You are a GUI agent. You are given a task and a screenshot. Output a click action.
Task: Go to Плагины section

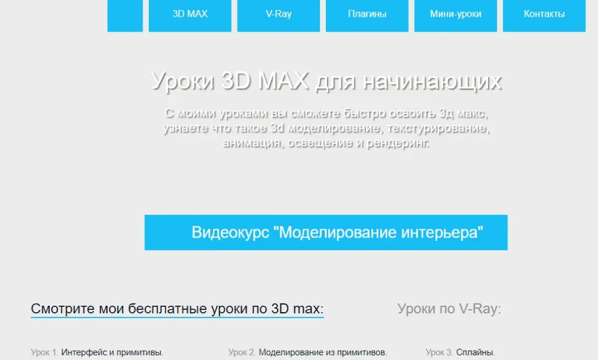pyautogui.click(x=367, y=15)
